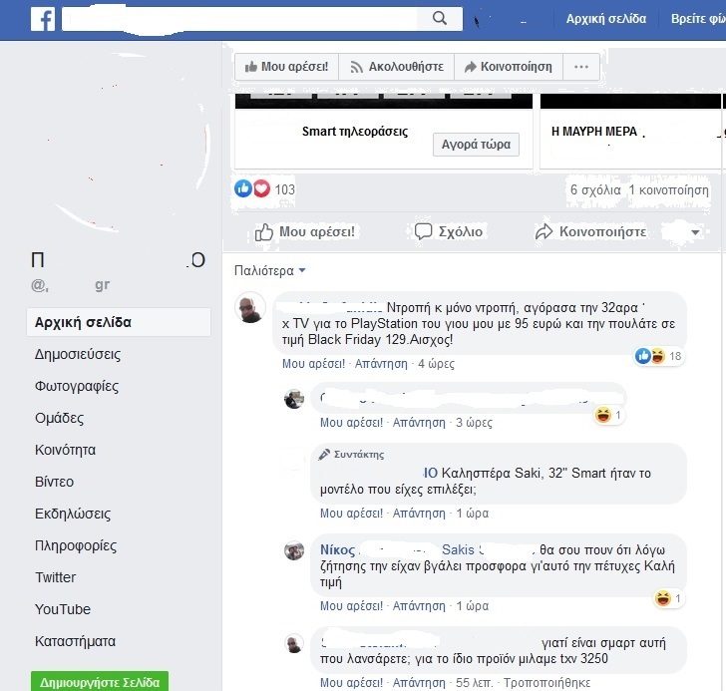The width and height of the screenshot is (726, 691).
Task: Click the Κοινοποιήστε share arrow under the post
Action: coord(590,231)
